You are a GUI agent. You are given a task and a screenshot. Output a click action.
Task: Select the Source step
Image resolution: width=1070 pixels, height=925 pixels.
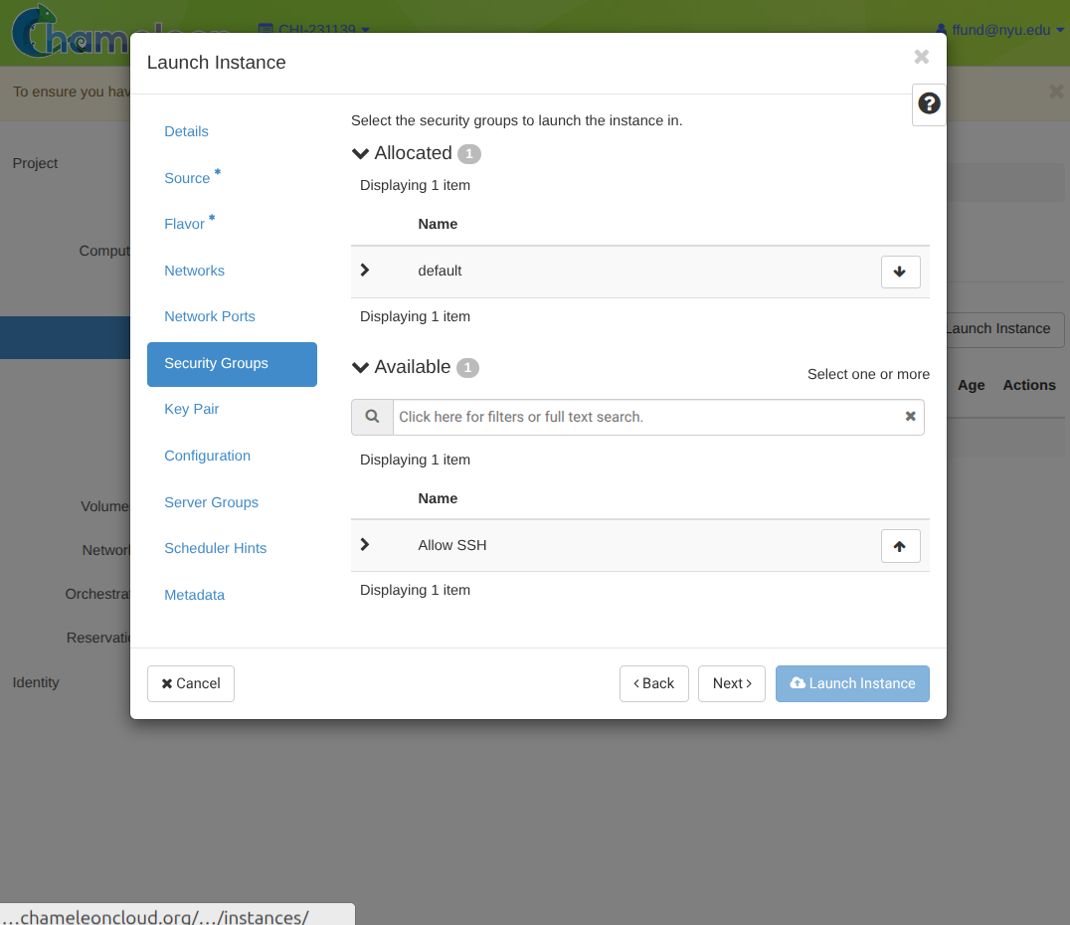click(x=187, y=178)
